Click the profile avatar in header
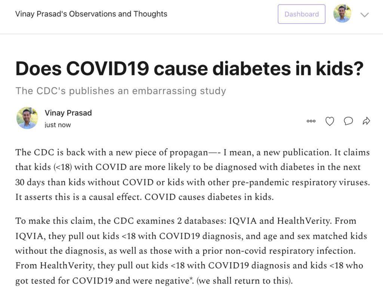Screen dimensions: 383x291 [x=342, y=14]
